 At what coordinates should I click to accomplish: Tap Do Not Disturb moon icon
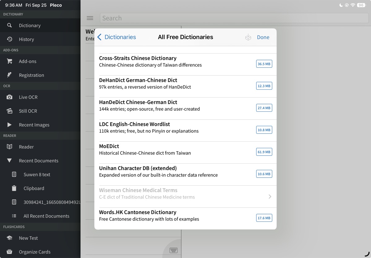click(x=341, y=5)
